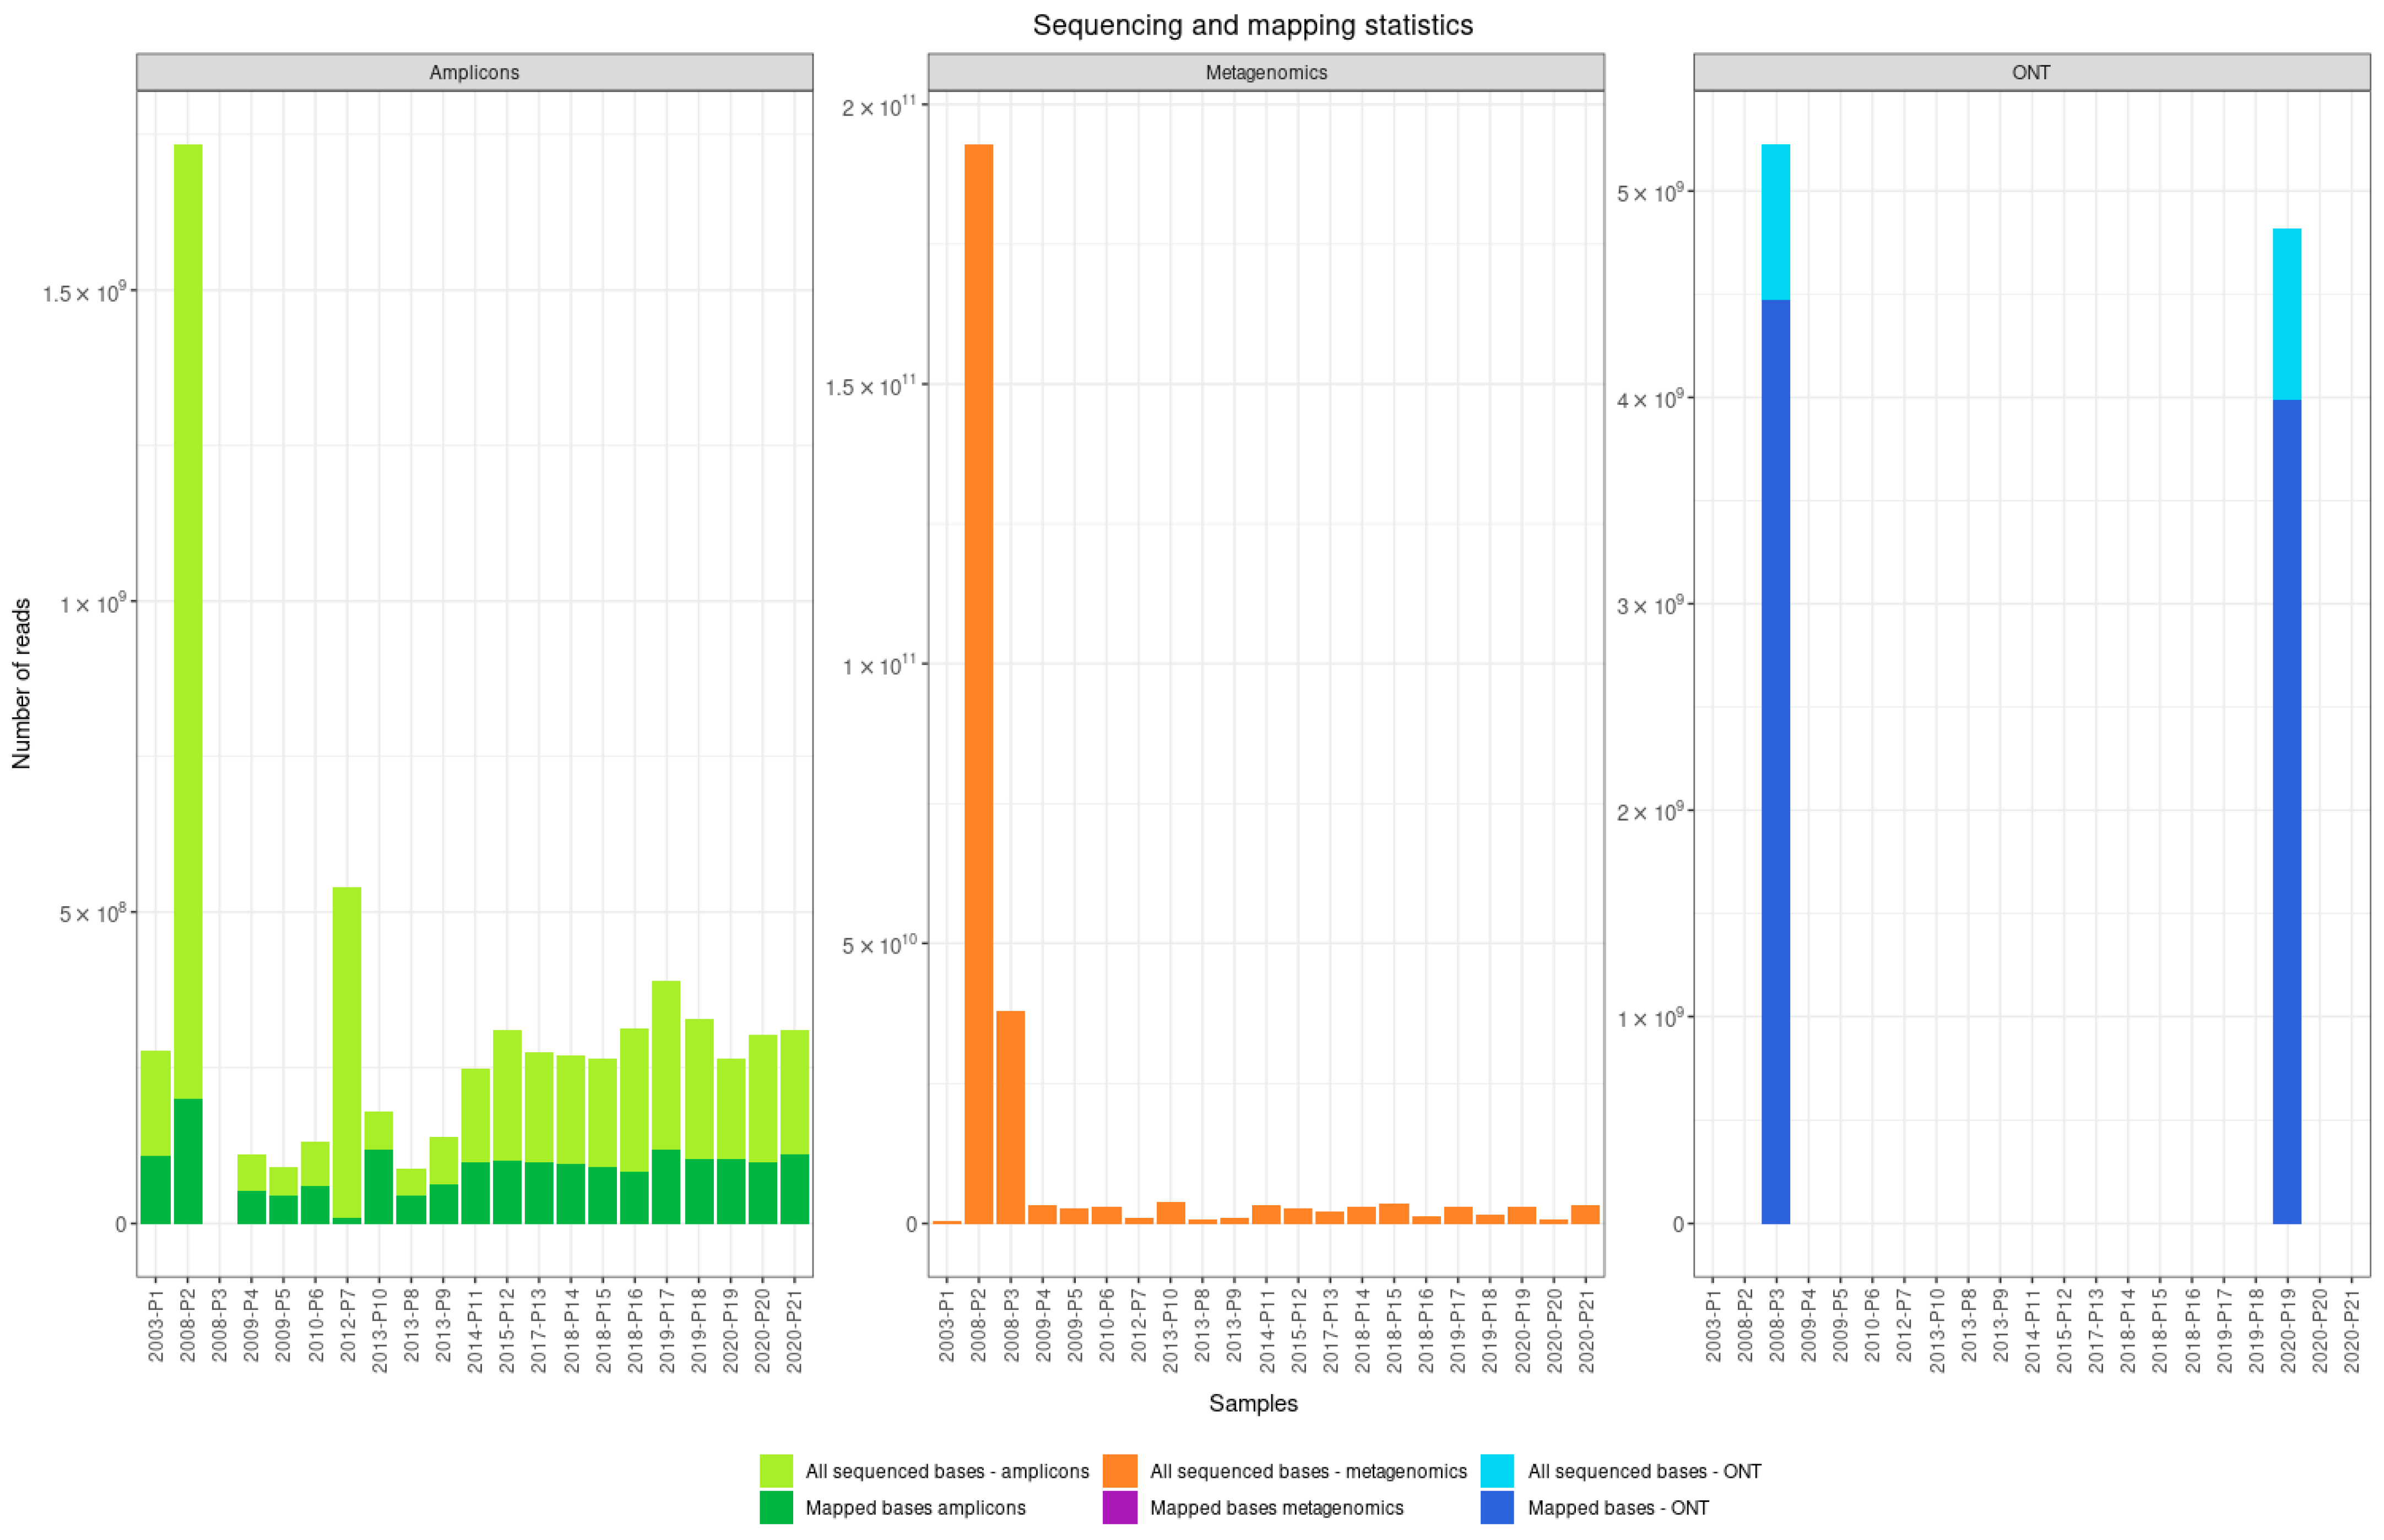Click the '1.5 × 10¹¹' y-axis label in Metagenomics
This screenshot has width=2384, height=1540.
point(871,385)
